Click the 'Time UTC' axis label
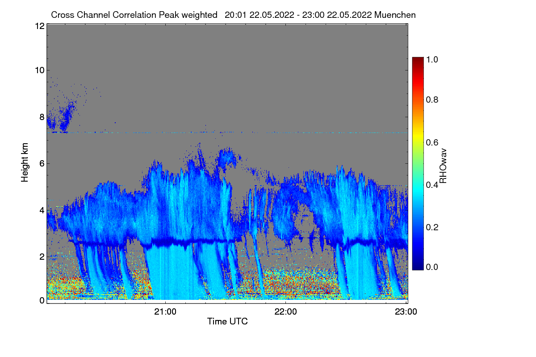Screen dimensions: 536x357 [x=227, y=321]
